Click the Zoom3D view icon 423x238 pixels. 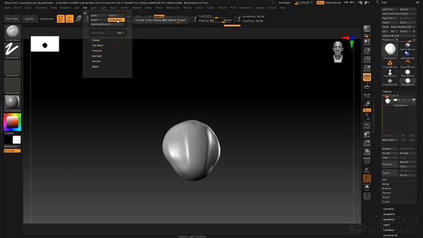[x=367, y=143]
